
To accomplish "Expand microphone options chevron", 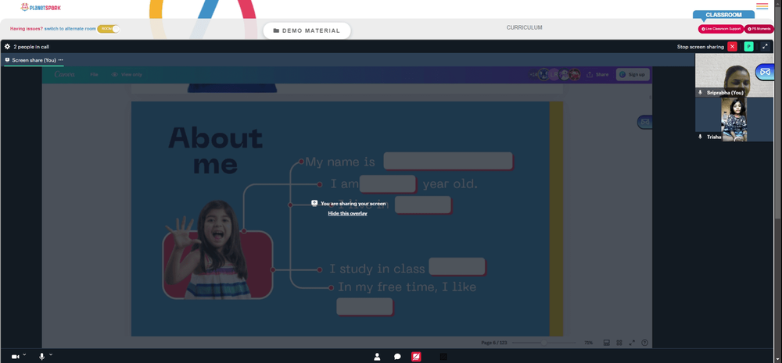I will pyautogui.click(x=51, y=355).
